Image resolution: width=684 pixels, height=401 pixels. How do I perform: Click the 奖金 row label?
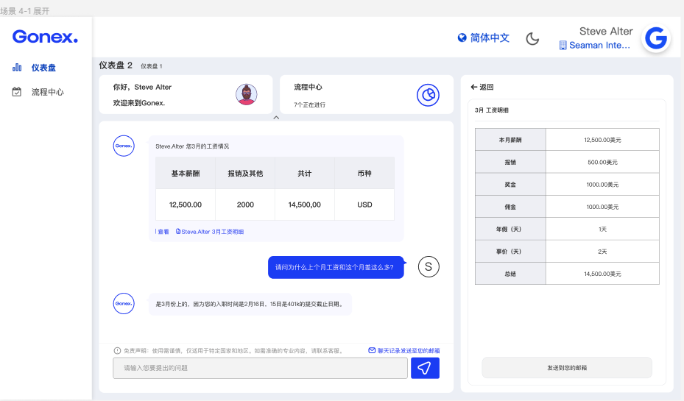pyautogui.click(x=510, y=185)
